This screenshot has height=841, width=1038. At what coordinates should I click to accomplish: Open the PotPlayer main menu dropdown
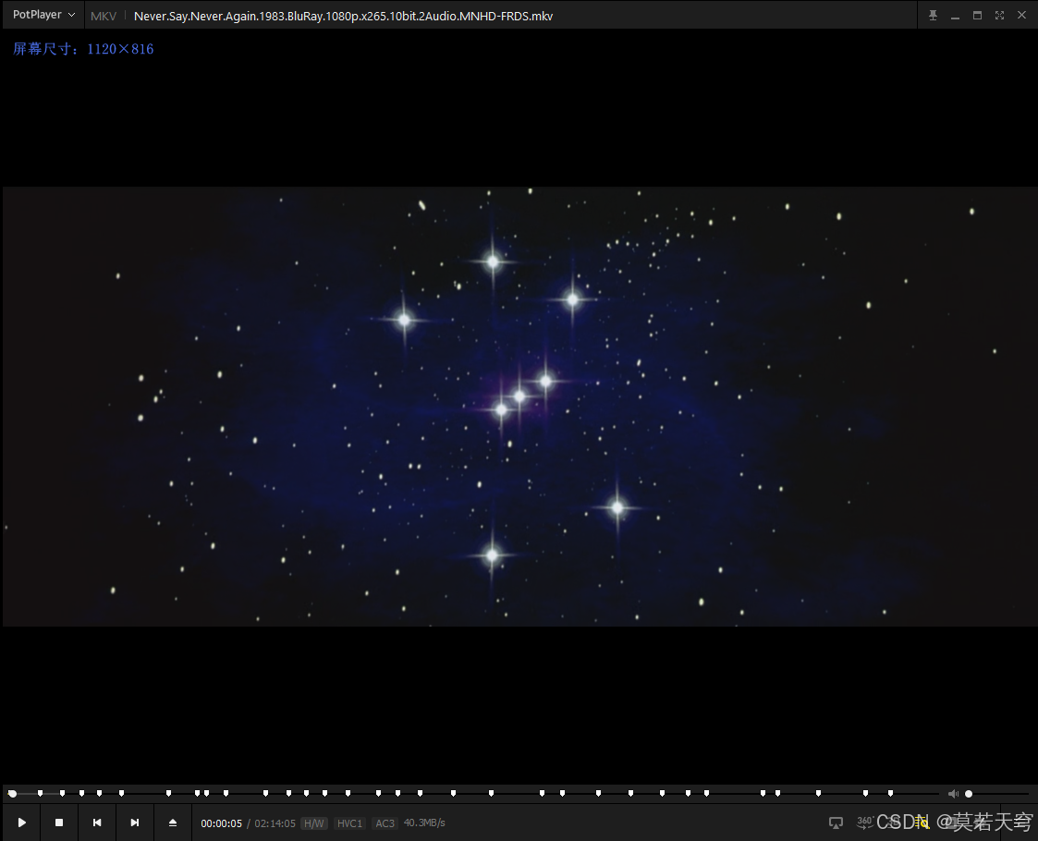[43, 15]
